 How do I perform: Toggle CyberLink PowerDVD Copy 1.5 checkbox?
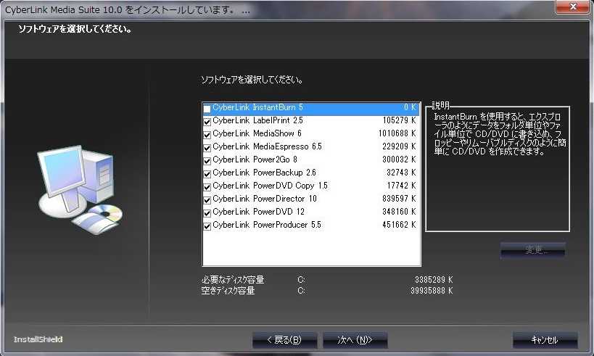(x=207, y=187)
